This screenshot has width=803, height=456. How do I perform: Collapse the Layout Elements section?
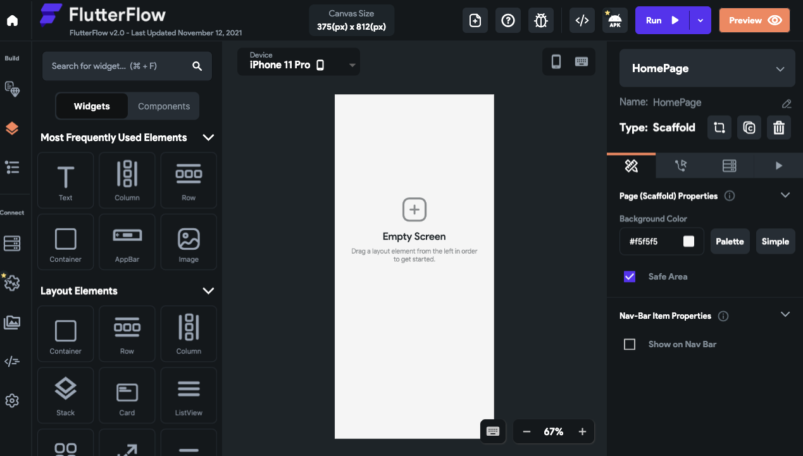click(x=208, y=291)
